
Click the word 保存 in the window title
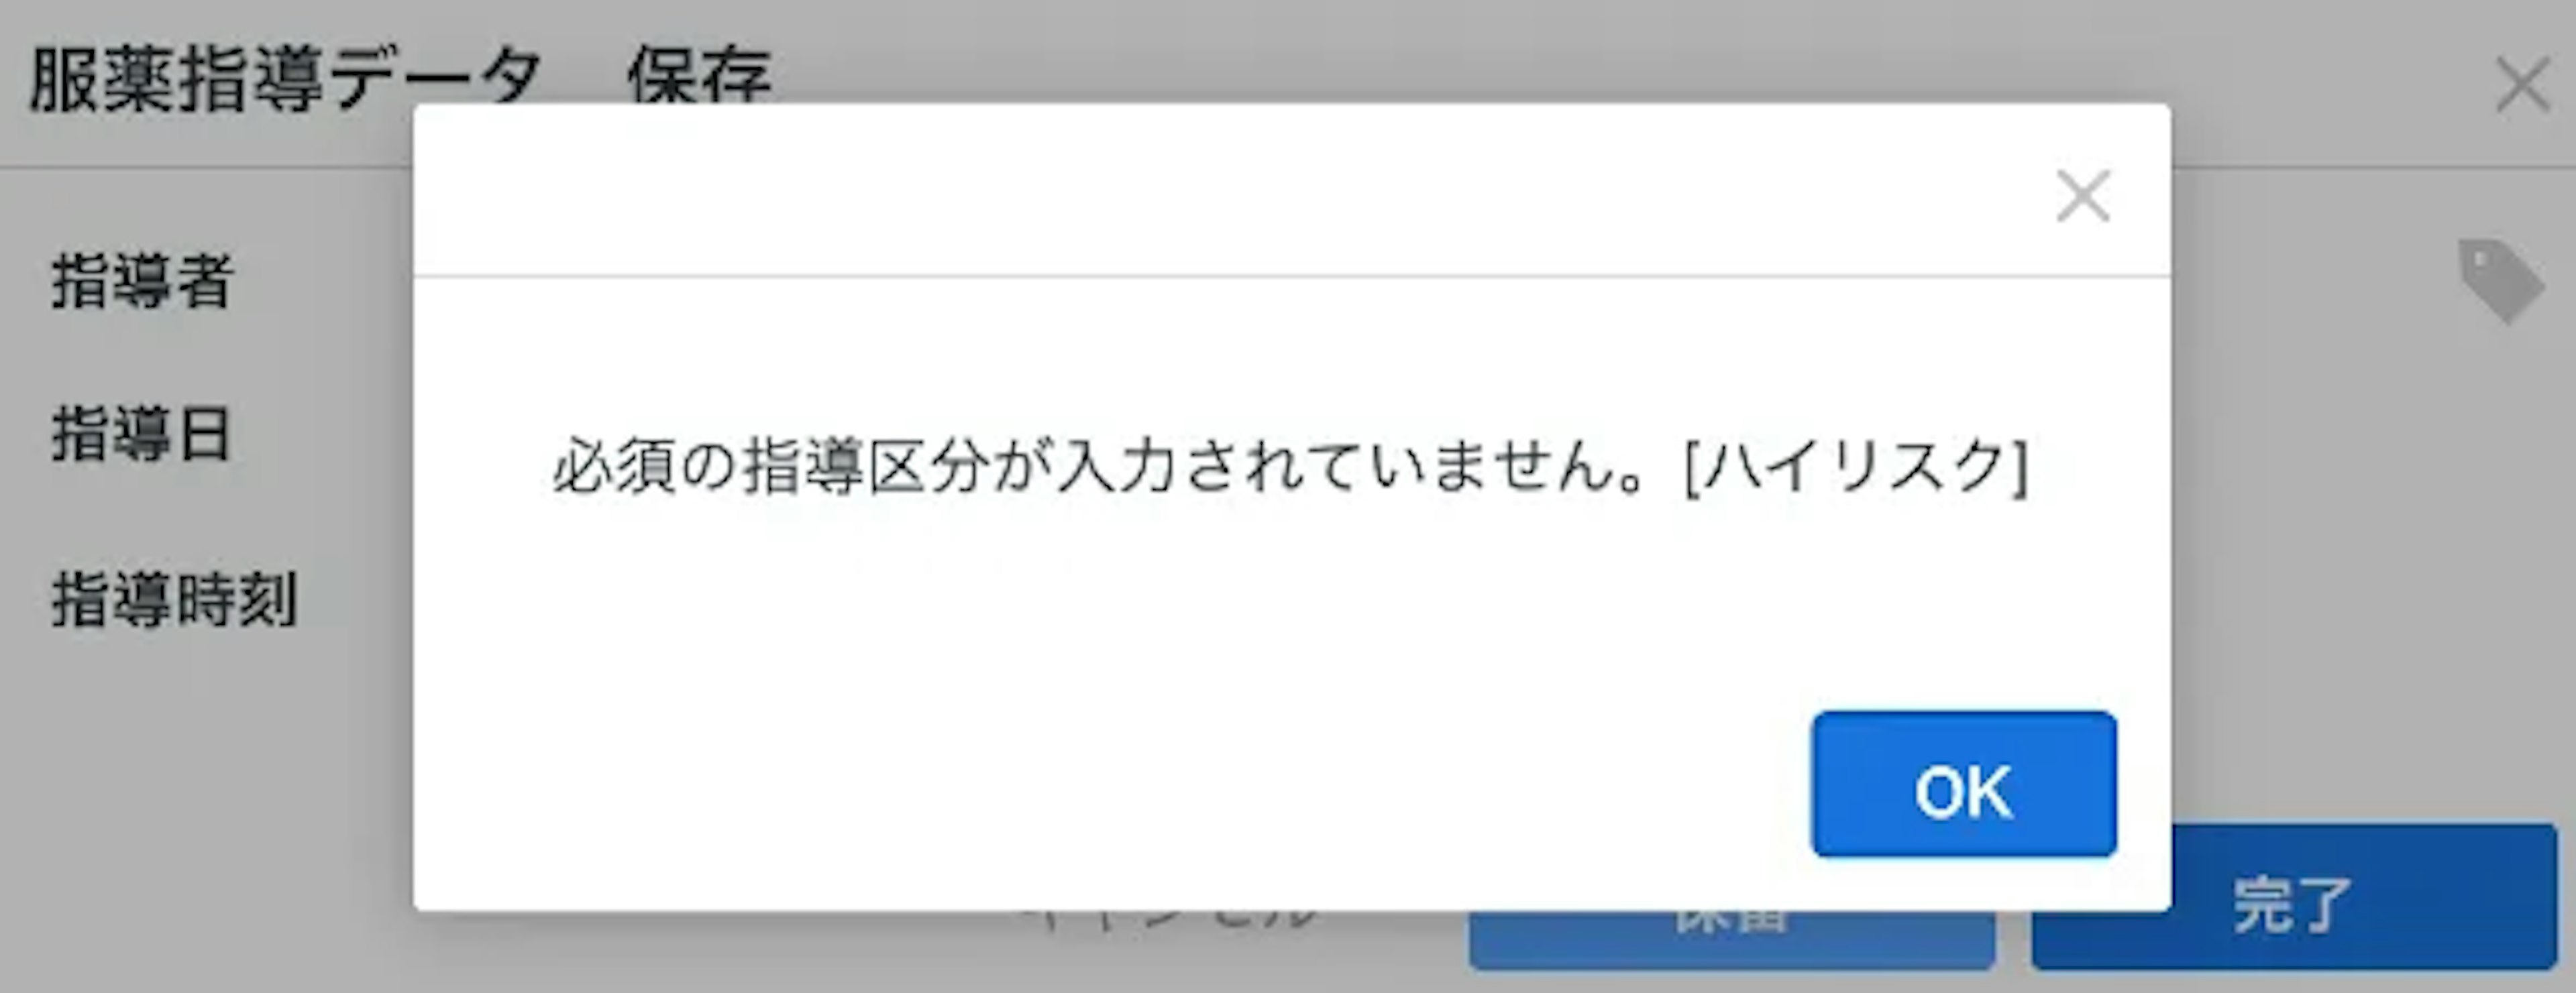click(x=700, y=78)
